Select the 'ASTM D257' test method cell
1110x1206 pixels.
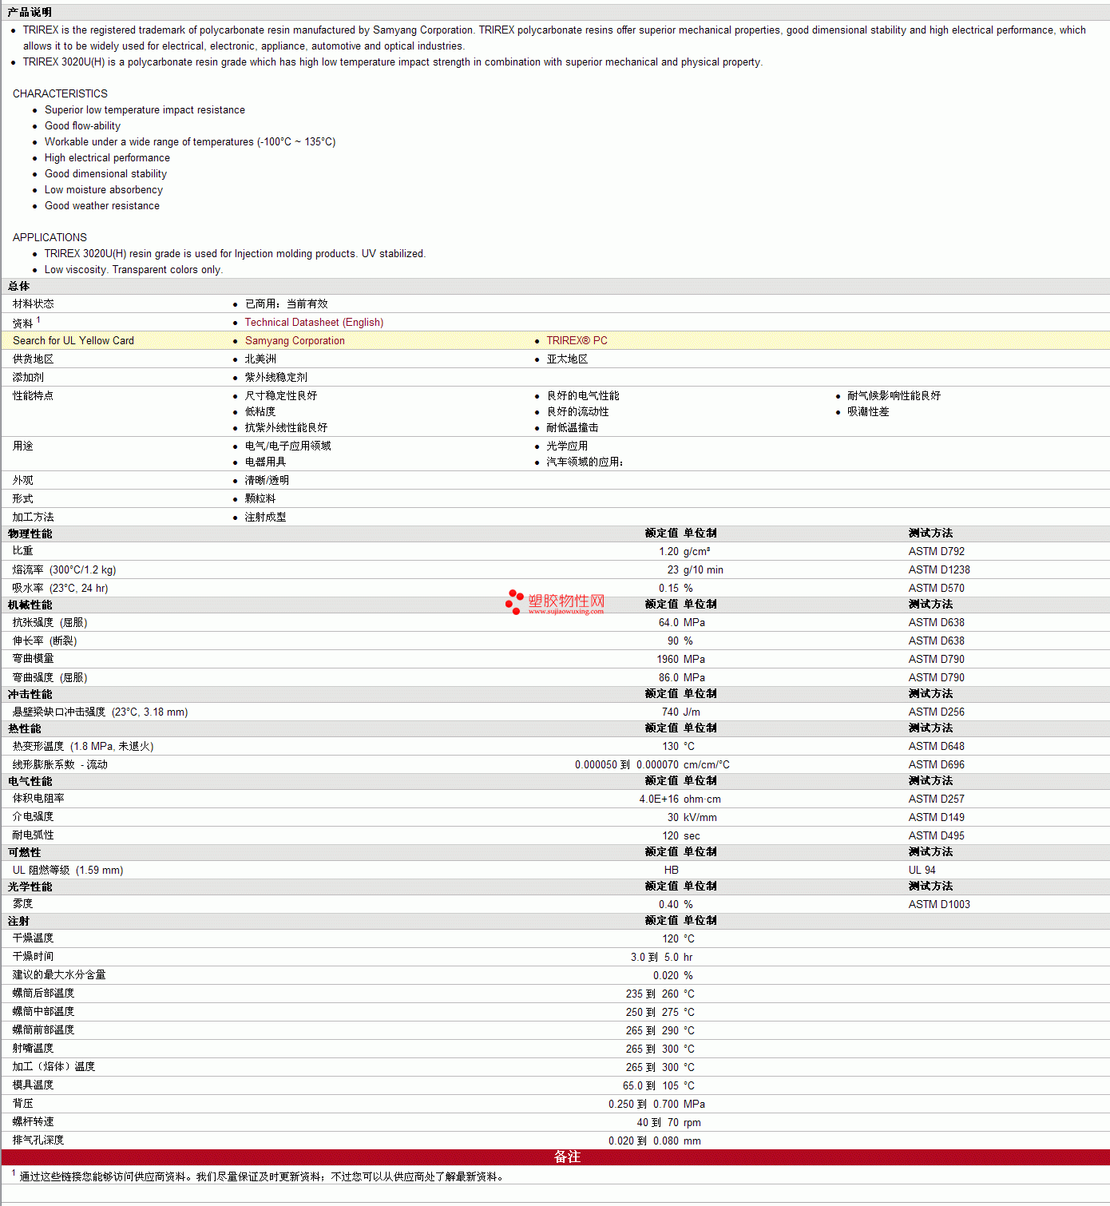[936, 799]
